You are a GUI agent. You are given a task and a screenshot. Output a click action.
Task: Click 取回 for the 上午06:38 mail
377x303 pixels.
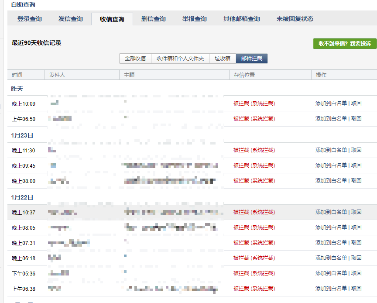(x=356, y=289)
